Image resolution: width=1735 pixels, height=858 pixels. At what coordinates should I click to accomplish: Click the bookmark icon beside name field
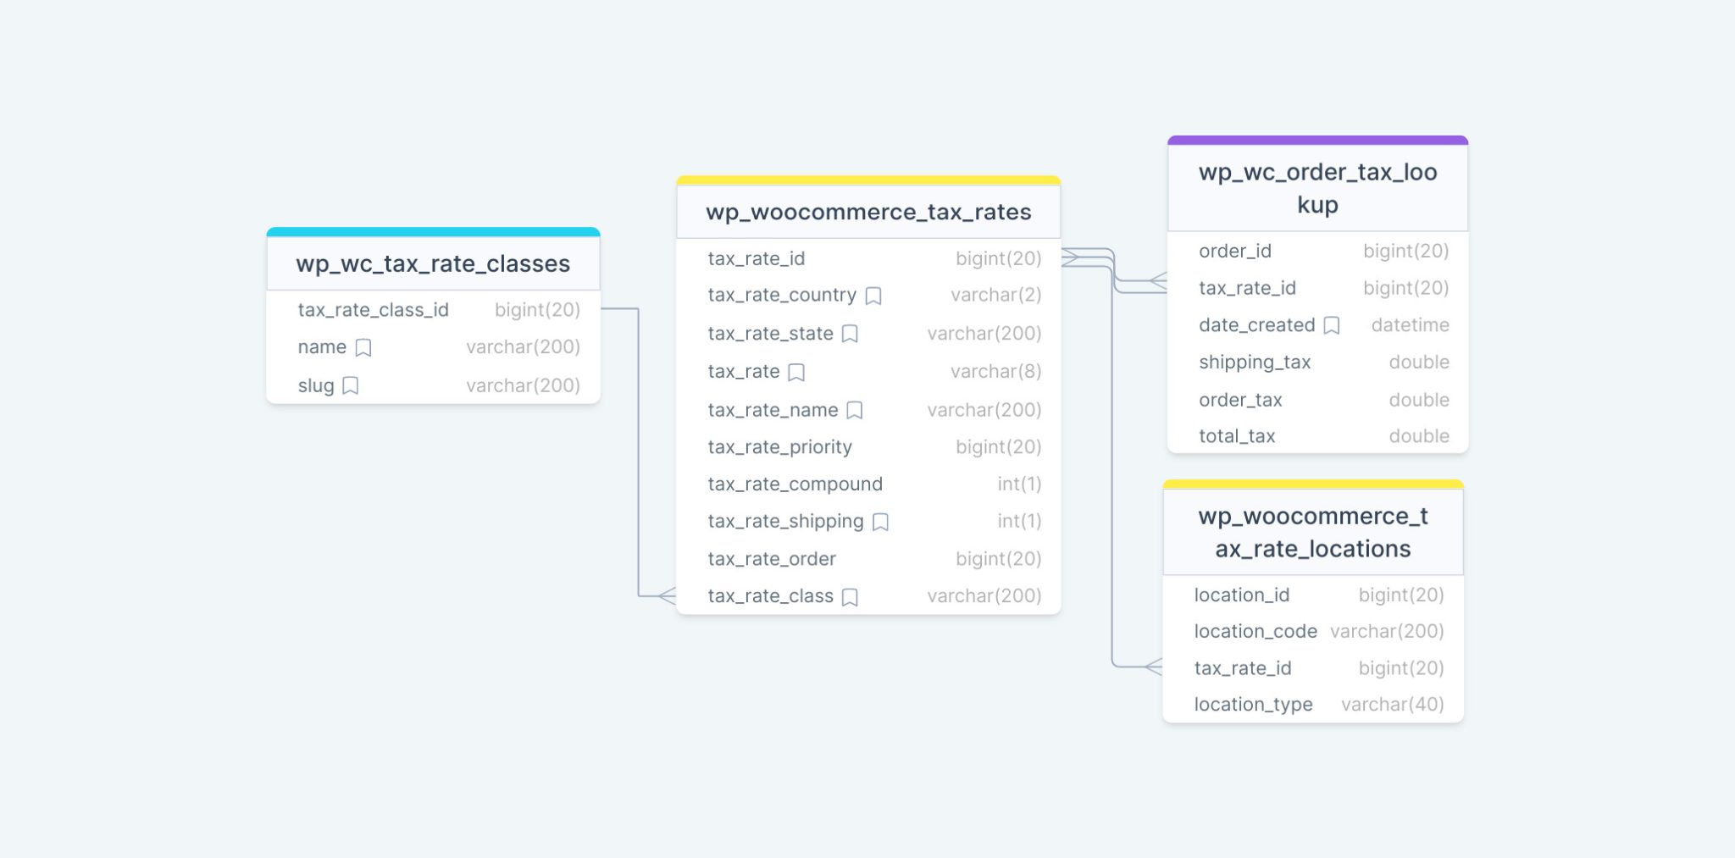(x=363, y=347)
